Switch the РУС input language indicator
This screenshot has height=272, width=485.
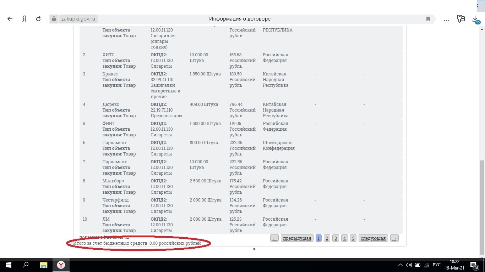(x=437, y=265)
